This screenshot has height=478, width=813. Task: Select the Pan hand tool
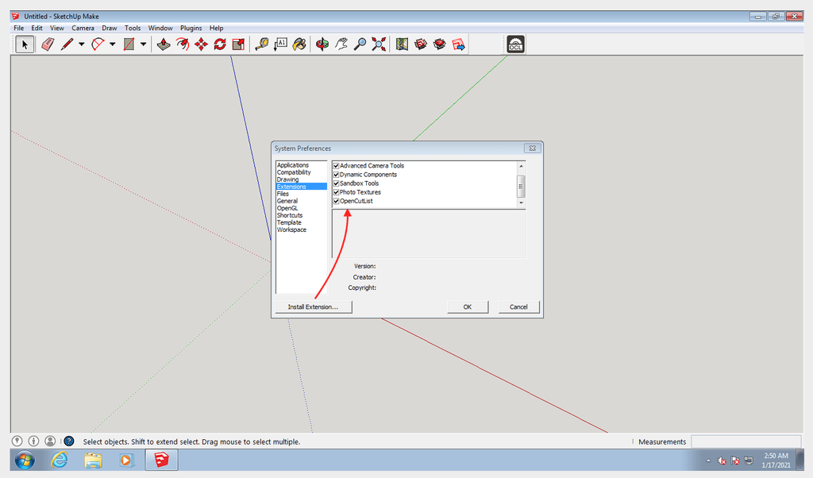pos(341,44)
